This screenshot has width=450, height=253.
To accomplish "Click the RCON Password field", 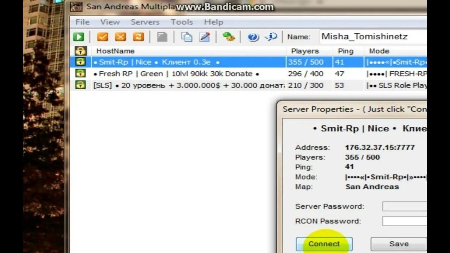I will pyautogui.click(x=405, y=221).
